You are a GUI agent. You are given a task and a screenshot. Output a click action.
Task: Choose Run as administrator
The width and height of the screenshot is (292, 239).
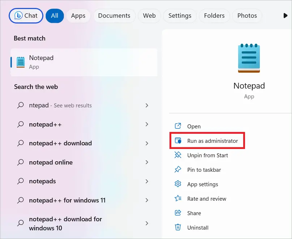(212, 141)
